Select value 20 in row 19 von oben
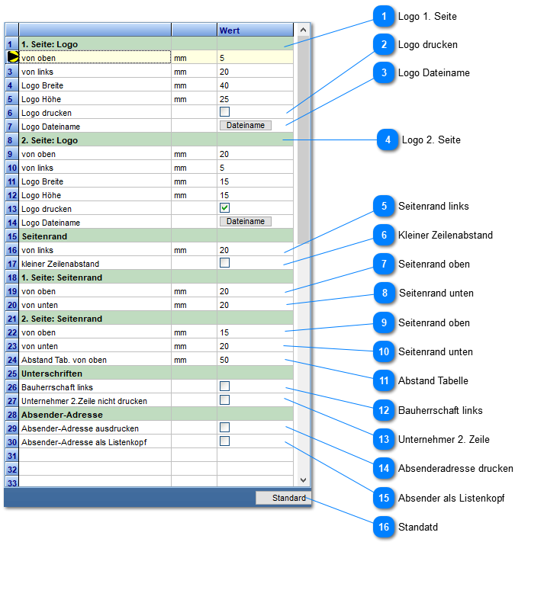 tap(255, 291)
